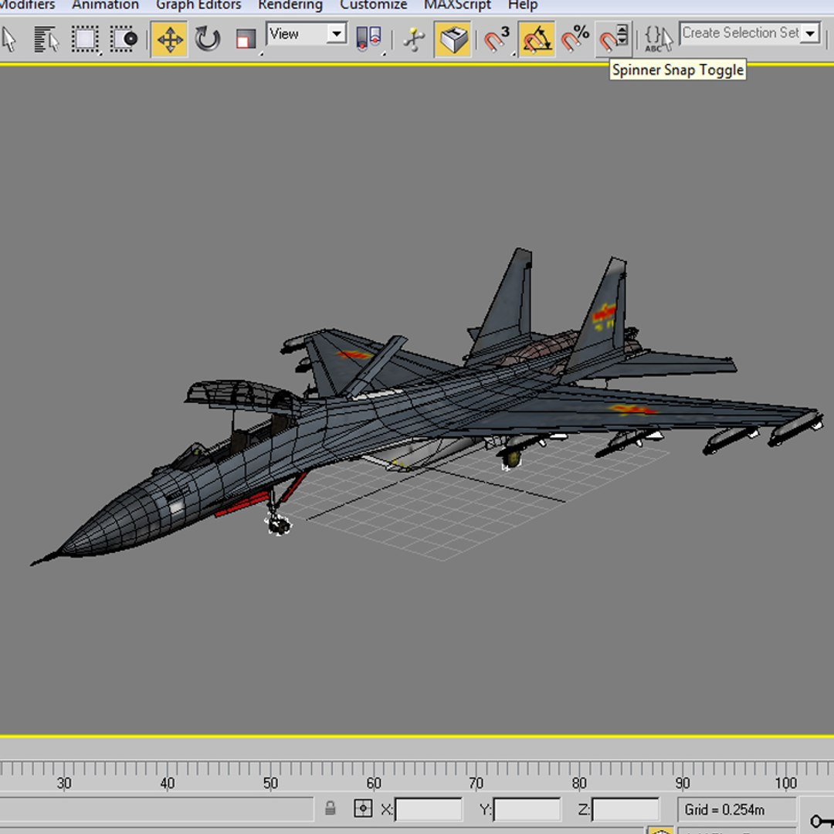The width and height of the screenshot is (834, 834).
Task: Click the Spinner Snap Toggle tooltip text
Action: click(x=678, y=70)
